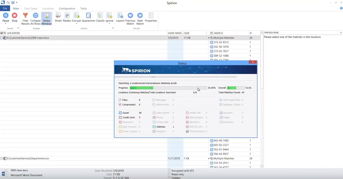Select the Redact tool
343x179 pixels.
[67, 17]
